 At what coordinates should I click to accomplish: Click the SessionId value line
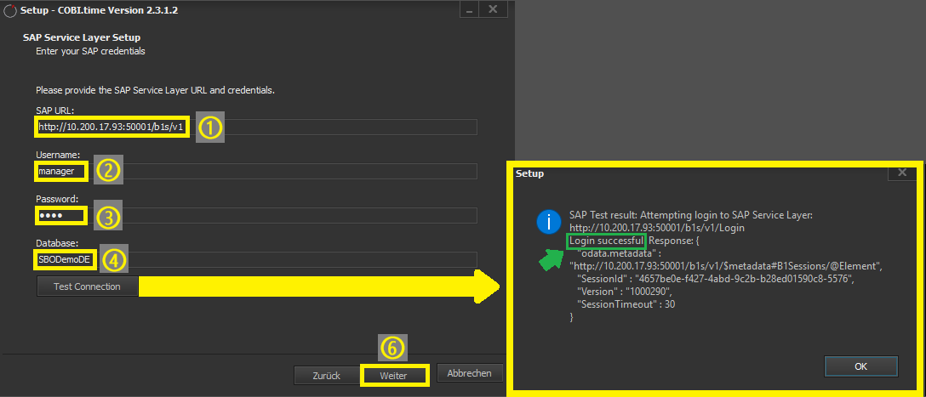click(x=715, y=279)
